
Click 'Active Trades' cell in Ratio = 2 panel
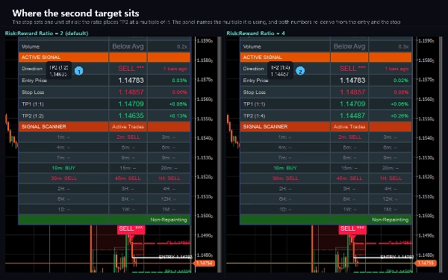(128, 127)
